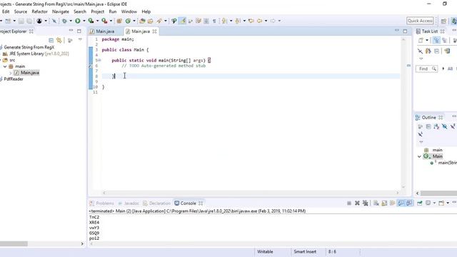
Task: Open the Search toolbar icon
Action: pos(159,21)
